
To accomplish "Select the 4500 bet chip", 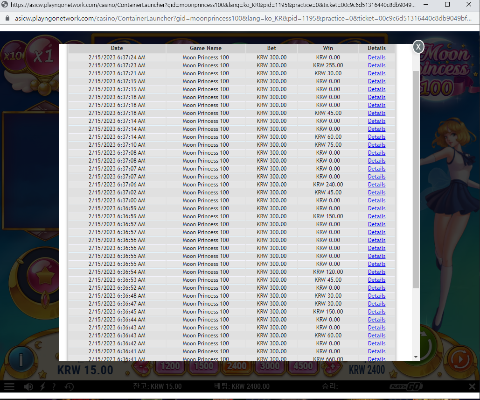I will tap(303, 366).
